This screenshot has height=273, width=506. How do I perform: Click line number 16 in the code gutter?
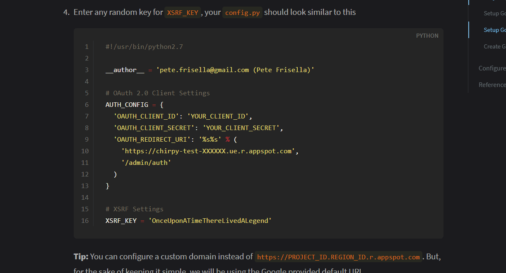pos(85,221)
